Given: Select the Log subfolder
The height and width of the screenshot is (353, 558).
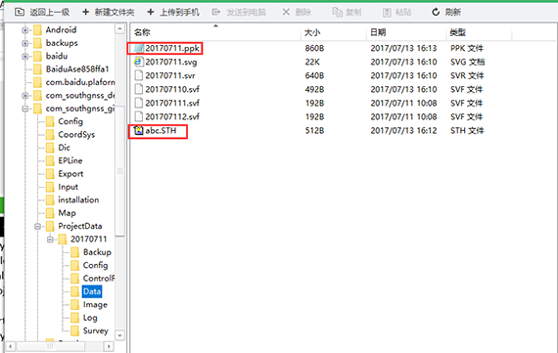Looking at the screenshot, I should pyautogui.click(x=90, y=318).
